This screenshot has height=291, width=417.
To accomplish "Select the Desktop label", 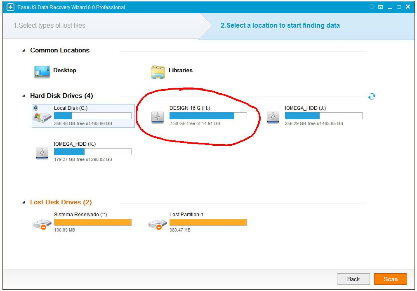I will (x=65, y=70).
